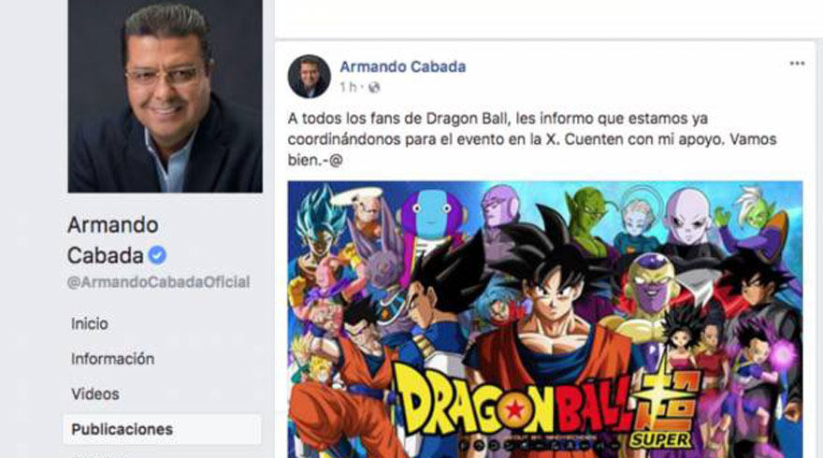The width and height of the screenshot is (823, 458).
Task: Click Goku in the center of the image
Action: click(551, 315)
